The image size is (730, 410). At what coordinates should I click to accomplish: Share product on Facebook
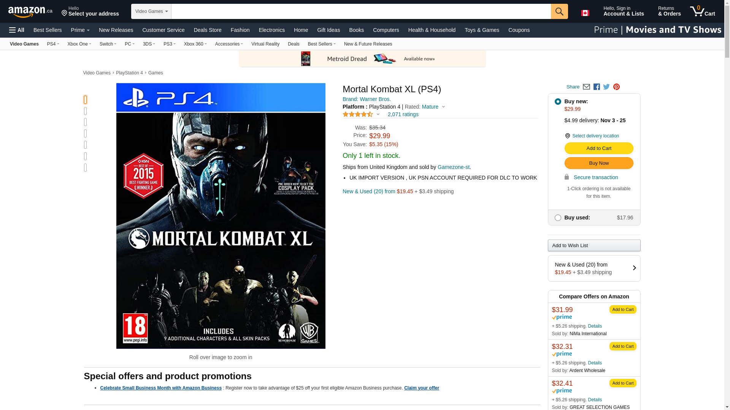click(x=597, y=87)
